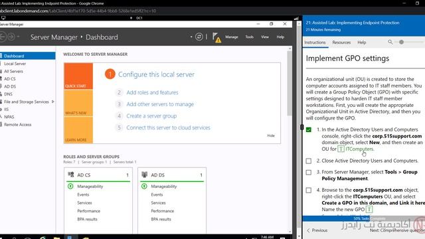
Task: Click the browser address bar URL
Action: point(78,11)
